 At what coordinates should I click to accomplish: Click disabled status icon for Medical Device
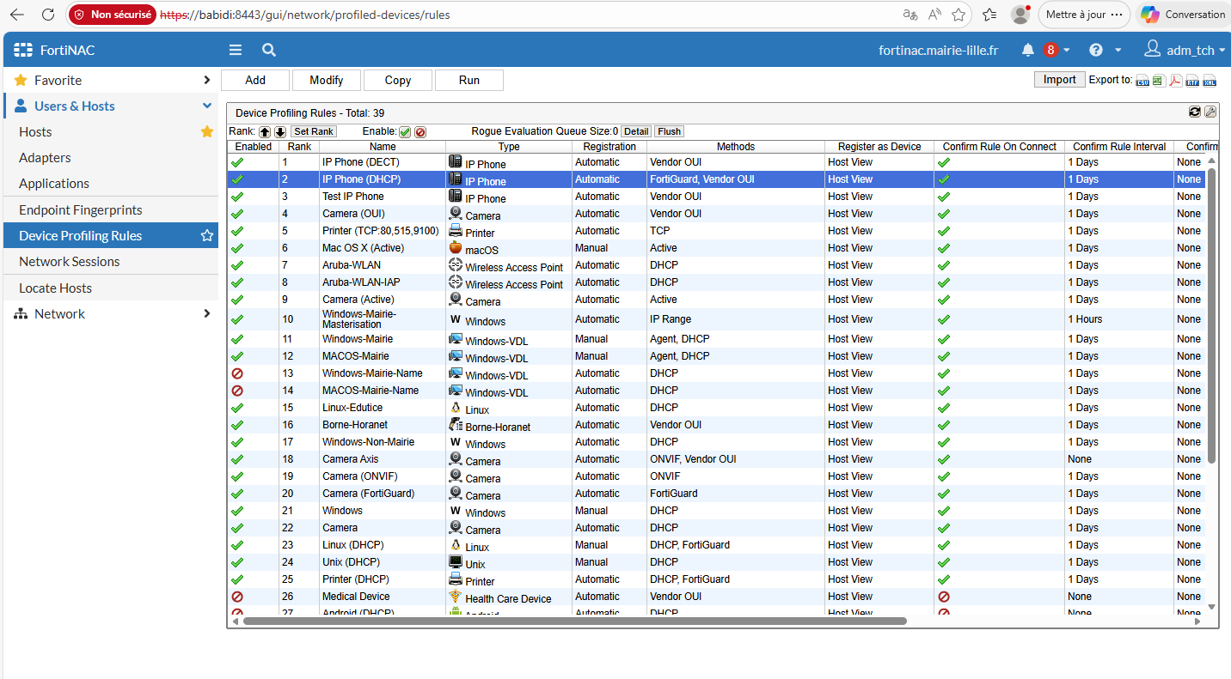[x=238, y=597]
